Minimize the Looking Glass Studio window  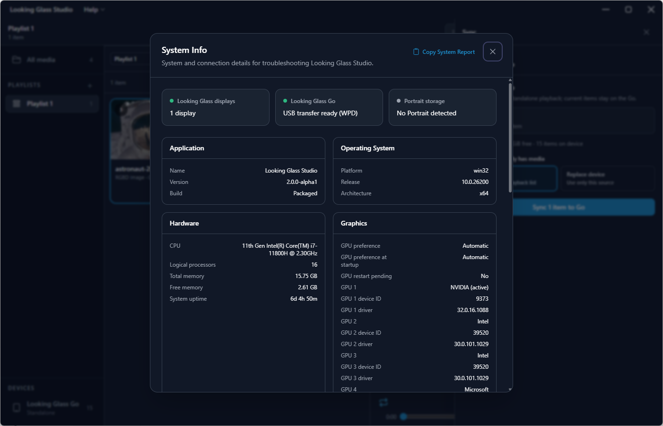(606, 9)
